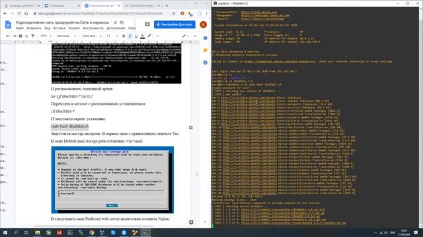Open Windows taskbar search
Screen dimensions: 423x237
tap(16, 232)
